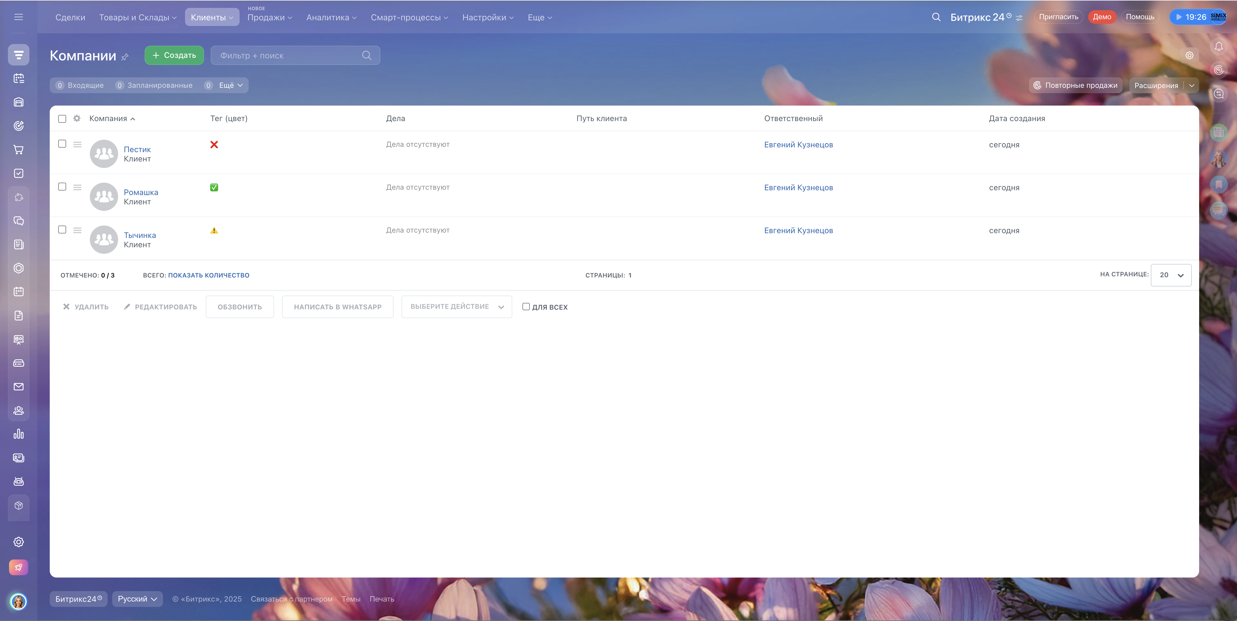This screenshot has height=621, width=1237.
Task: Click the Фильтр + поиск input field
Action: (x=288, y=56)
